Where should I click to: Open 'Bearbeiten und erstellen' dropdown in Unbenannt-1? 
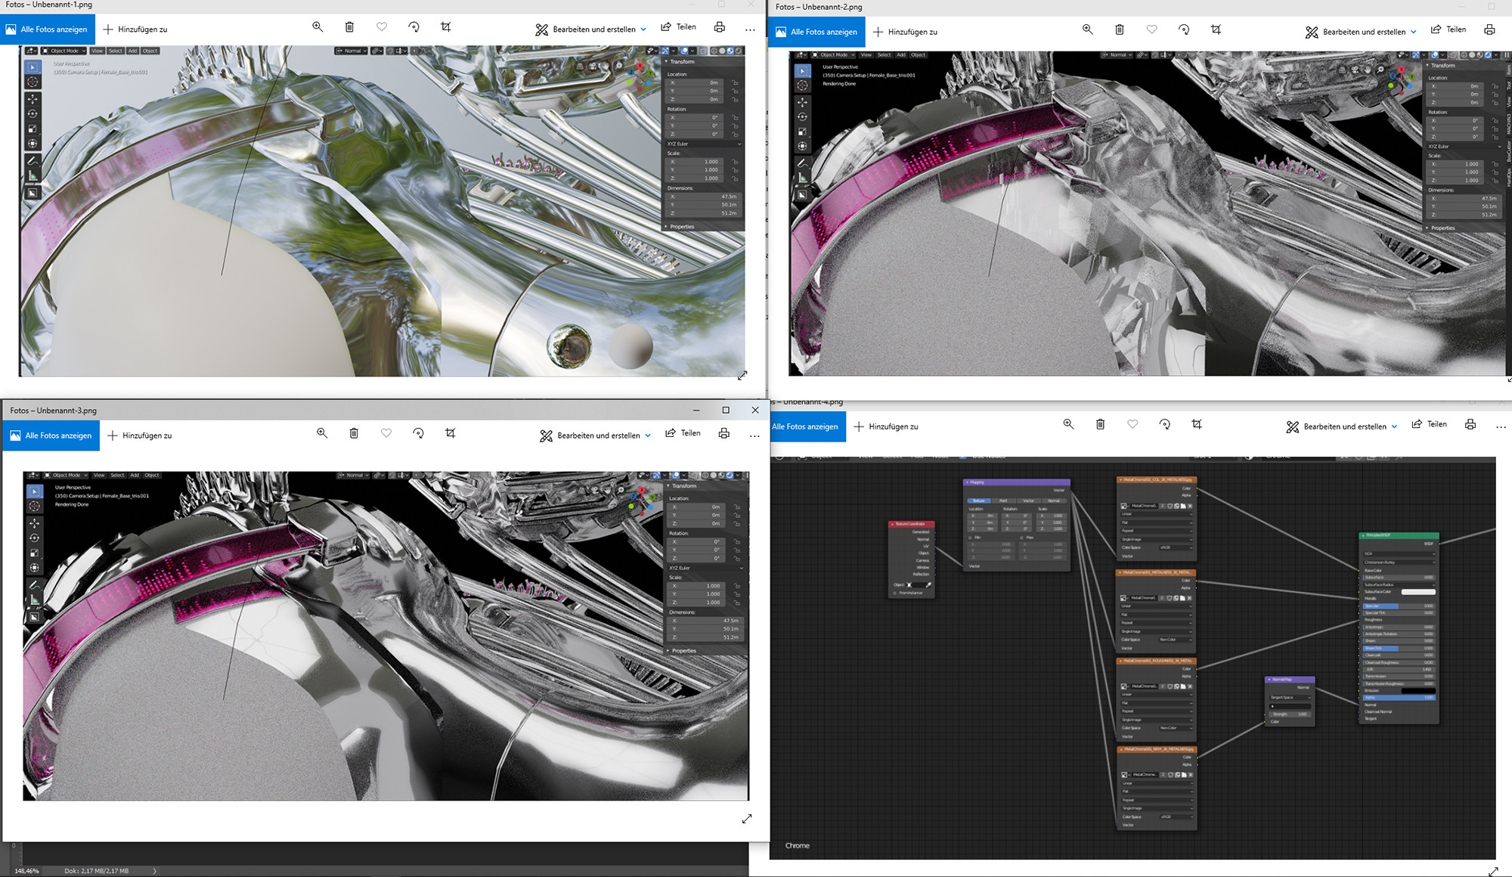pos(591,29)
